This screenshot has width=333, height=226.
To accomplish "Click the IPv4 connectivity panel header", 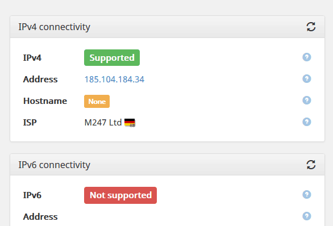I will pos(167,27).
